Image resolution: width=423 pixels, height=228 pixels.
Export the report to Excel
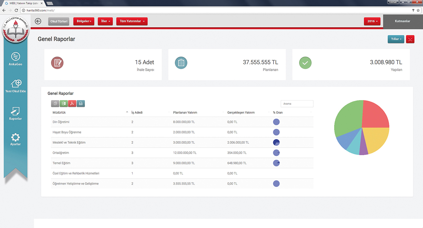point(64,104)
